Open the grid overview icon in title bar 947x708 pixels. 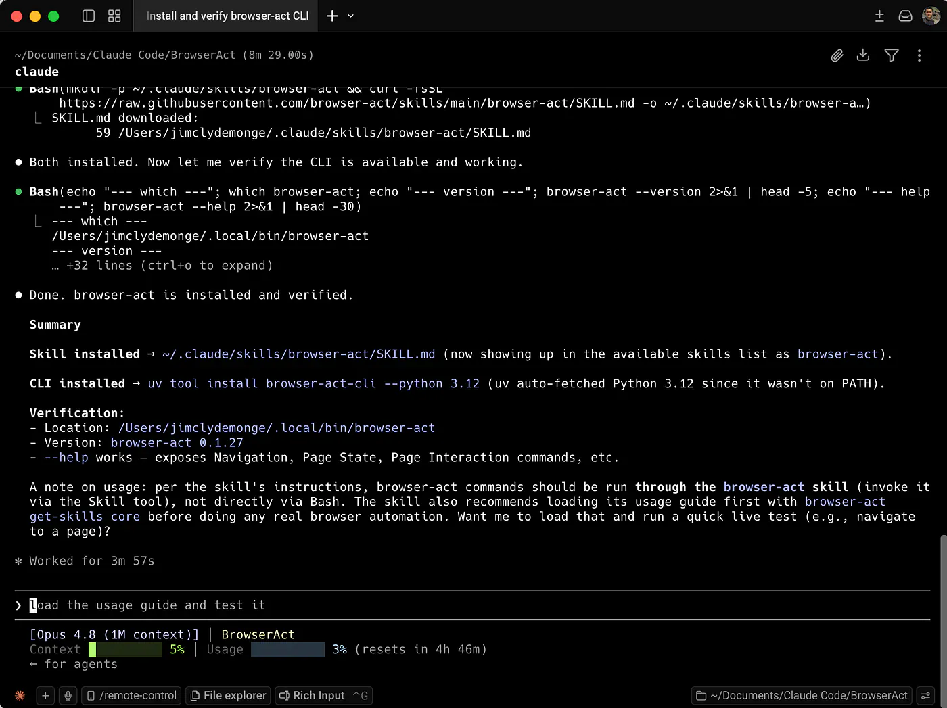[114, 16]
